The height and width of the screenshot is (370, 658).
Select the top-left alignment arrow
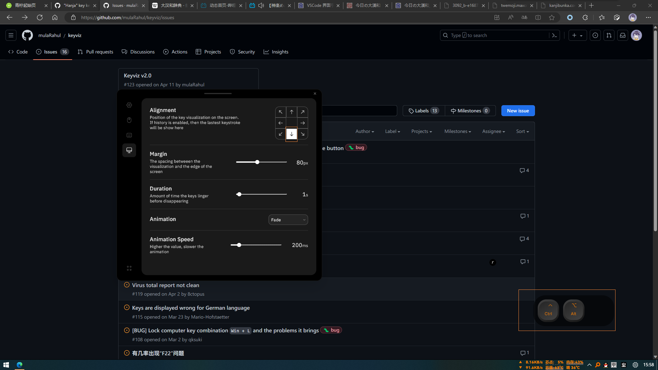[x=281, y=112]
